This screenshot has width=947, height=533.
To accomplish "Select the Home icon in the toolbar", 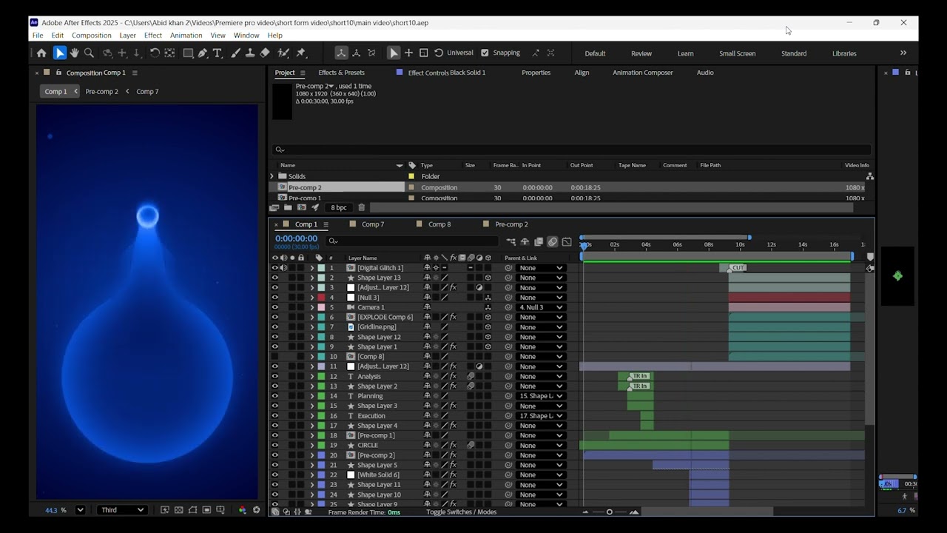I will 41,53.
